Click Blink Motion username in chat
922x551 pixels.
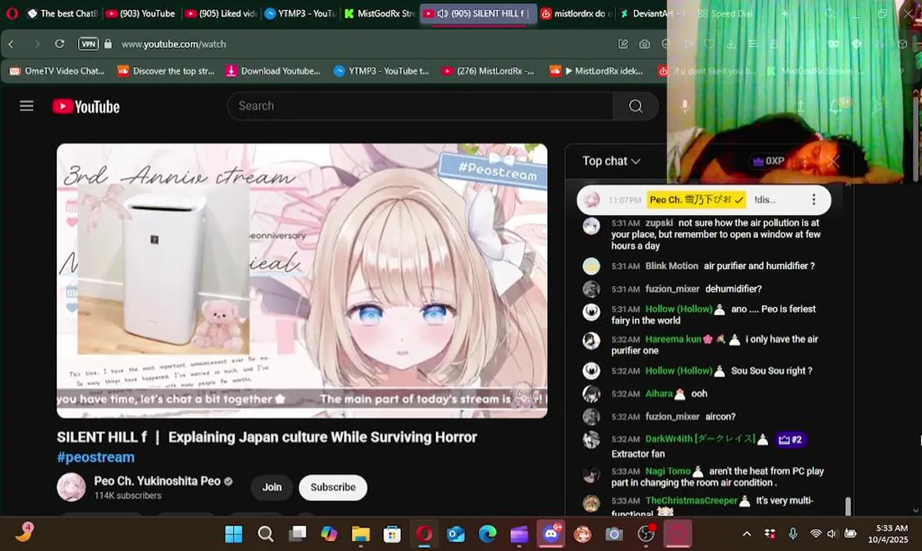pyautogui.click(x=672, y=266)
